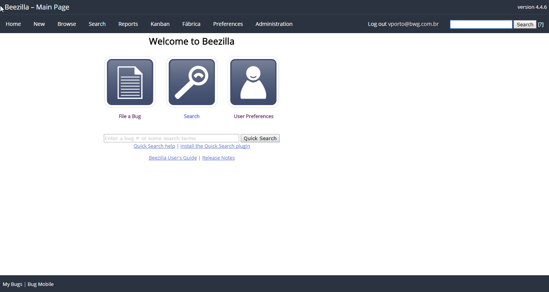549x292 pixels.
Task: Click the version 4.4.6 text
Action: [532, 7]
